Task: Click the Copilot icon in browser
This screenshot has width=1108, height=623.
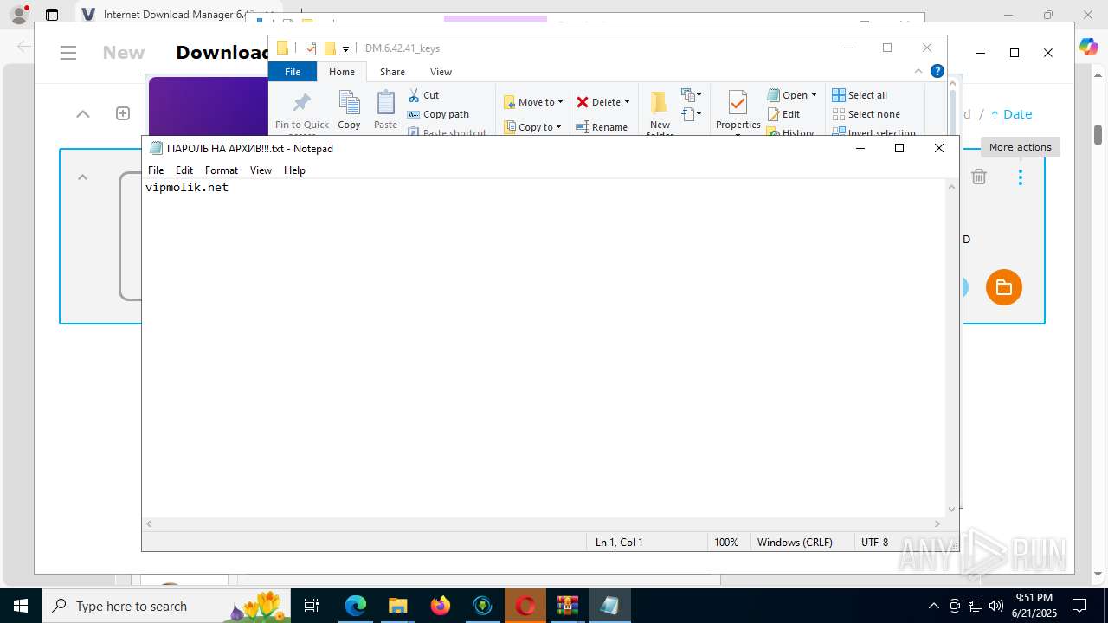Action: (1088, 47)
